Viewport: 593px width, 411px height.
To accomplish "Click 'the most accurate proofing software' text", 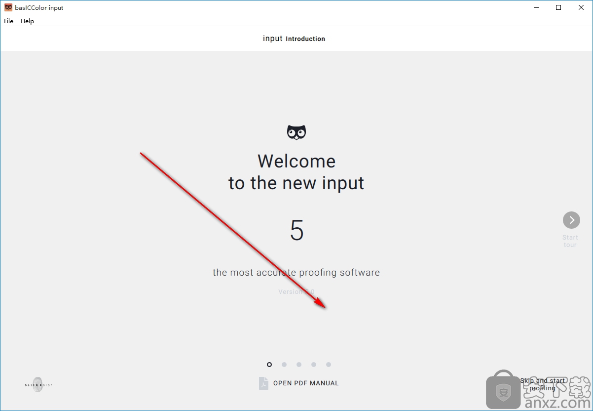I will pyautogui.click(x=296, y=272).
